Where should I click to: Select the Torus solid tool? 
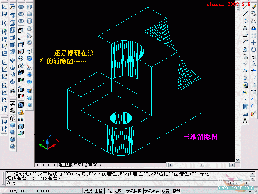[29, 43]
